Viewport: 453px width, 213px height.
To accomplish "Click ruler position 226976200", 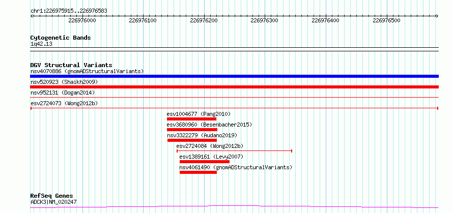I will pos(204,20).
